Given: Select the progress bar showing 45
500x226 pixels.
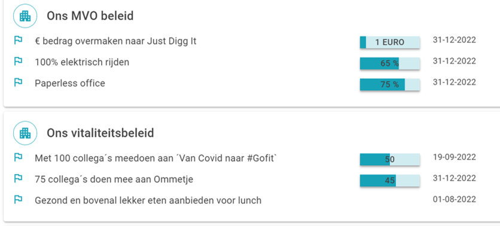Looking at the screenshot, I should (x=390, y=181).
